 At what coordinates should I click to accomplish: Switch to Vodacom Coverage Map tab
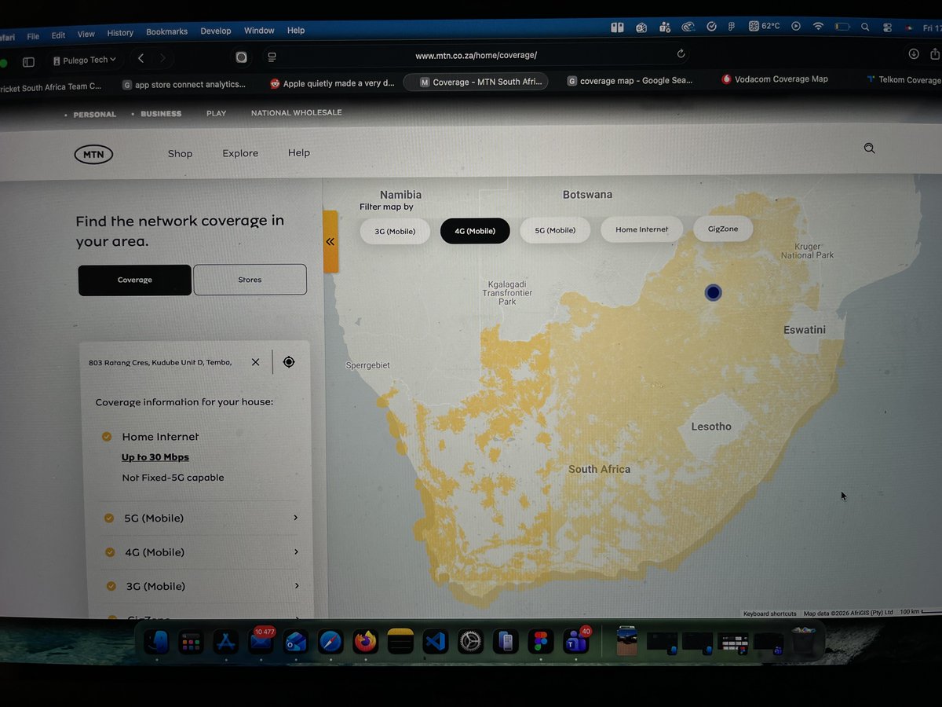[x=775, y=79]
